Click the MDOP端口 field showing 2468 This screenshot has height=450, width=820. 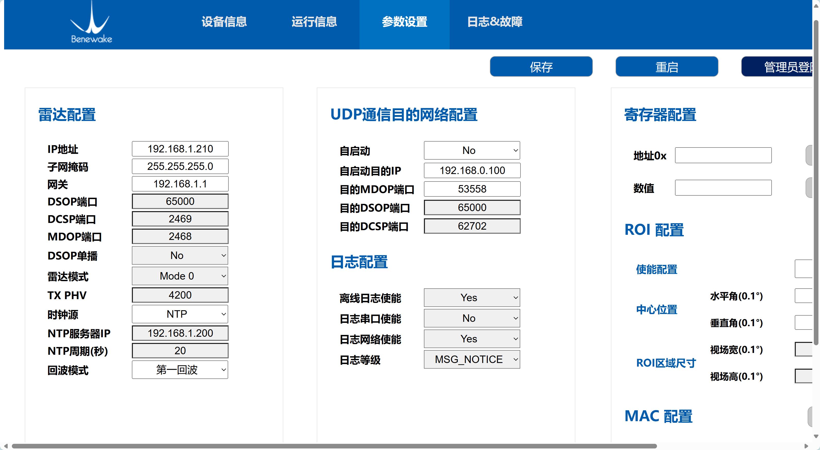point(180,236)
